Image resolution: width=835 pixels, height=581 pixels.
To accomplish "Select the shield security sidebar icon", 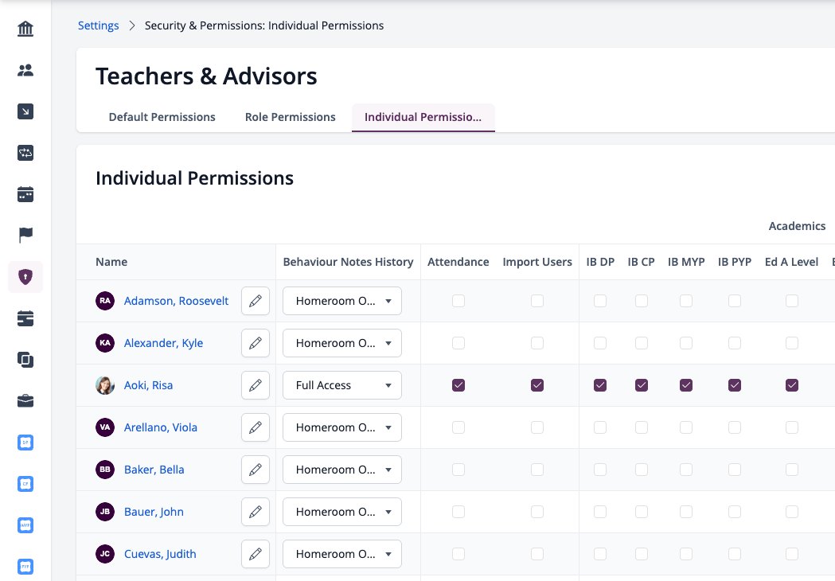I will point(25,277).
